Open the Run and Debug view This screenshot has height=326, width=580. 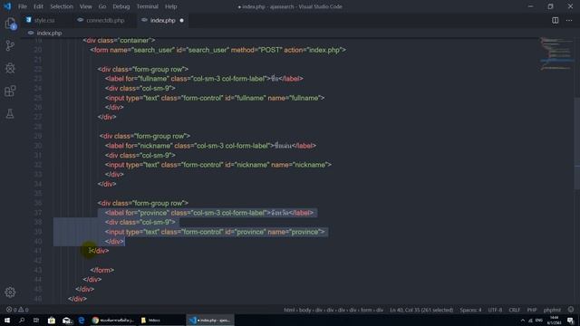coord(10,69)
